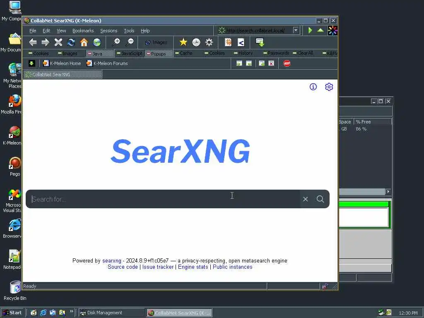Click the page icon with less-than sign
424x318 pixels.
[241, 42]
